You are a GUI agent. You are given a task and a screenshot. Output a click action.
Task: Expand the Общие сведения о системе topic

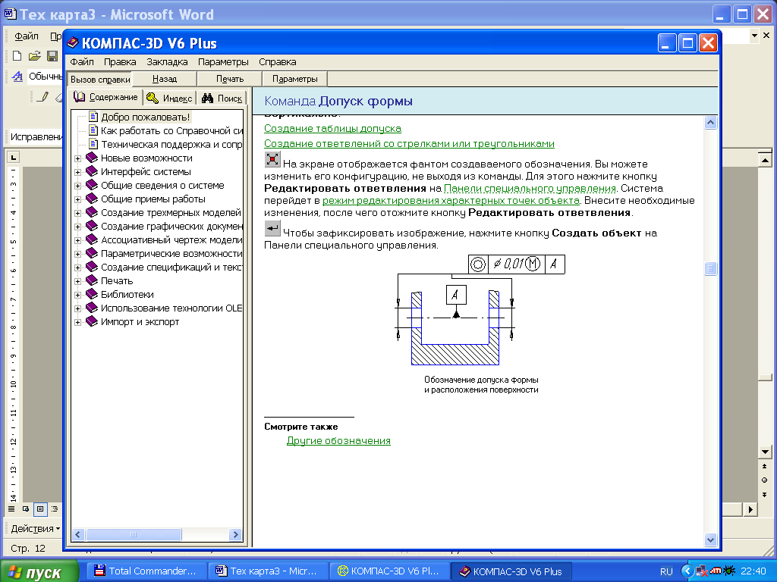pyautogui.click(x=78, y=186)
